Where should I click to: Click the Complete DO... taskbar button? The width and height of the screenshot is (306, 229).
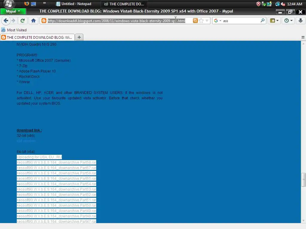[124, 4]
